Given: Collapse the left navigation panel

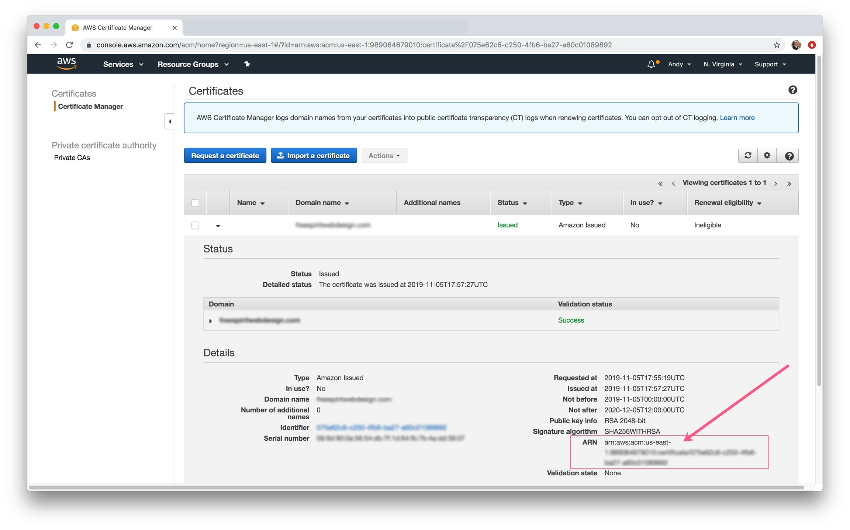Looking at the screenshot, I should (x=170, y=121).
